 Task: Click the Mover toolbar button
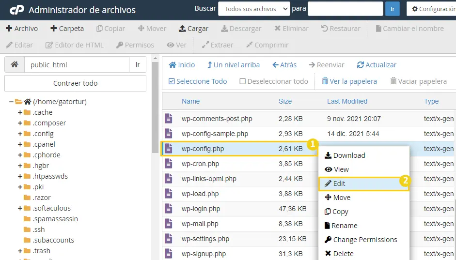152,29
